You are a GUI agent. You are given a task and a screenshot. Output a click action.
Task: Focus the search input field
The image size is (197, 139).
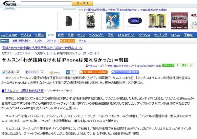click(x=46, y=3)
